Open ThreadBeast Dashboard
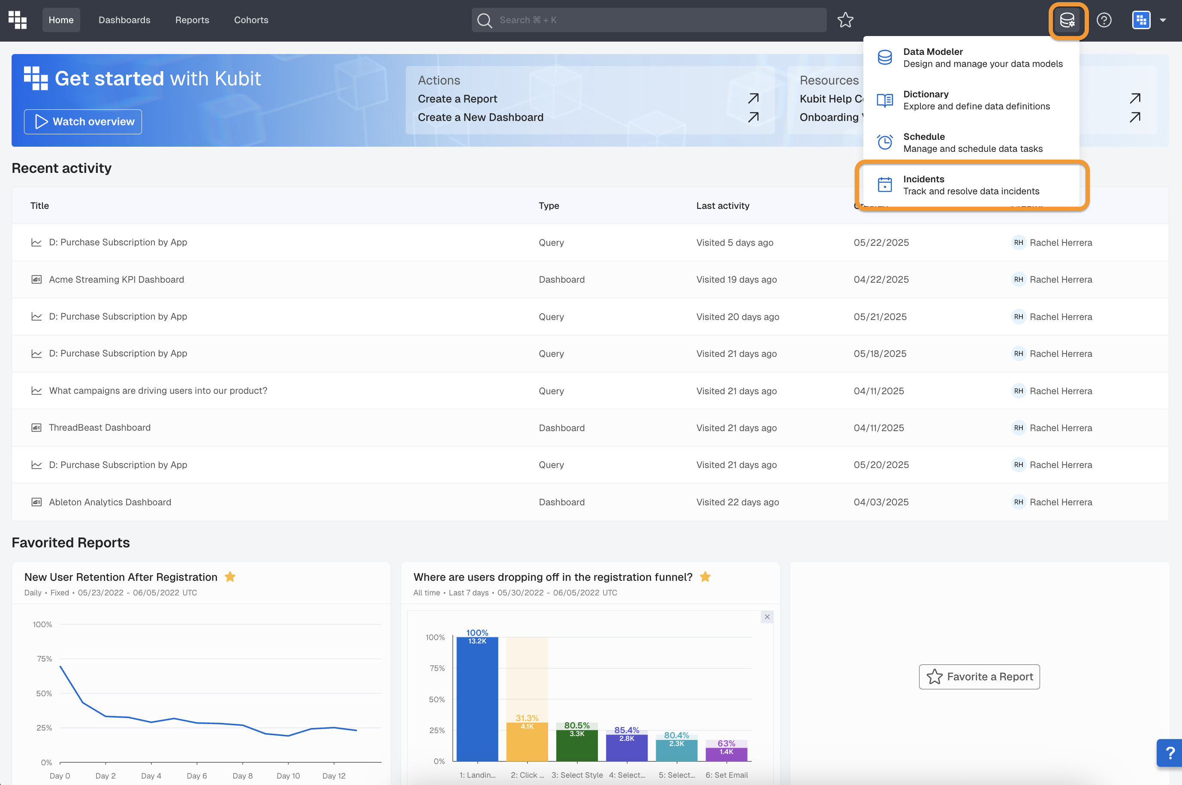Image resolution: width=1182 pixels, height=785 pixels. [100, 428]
